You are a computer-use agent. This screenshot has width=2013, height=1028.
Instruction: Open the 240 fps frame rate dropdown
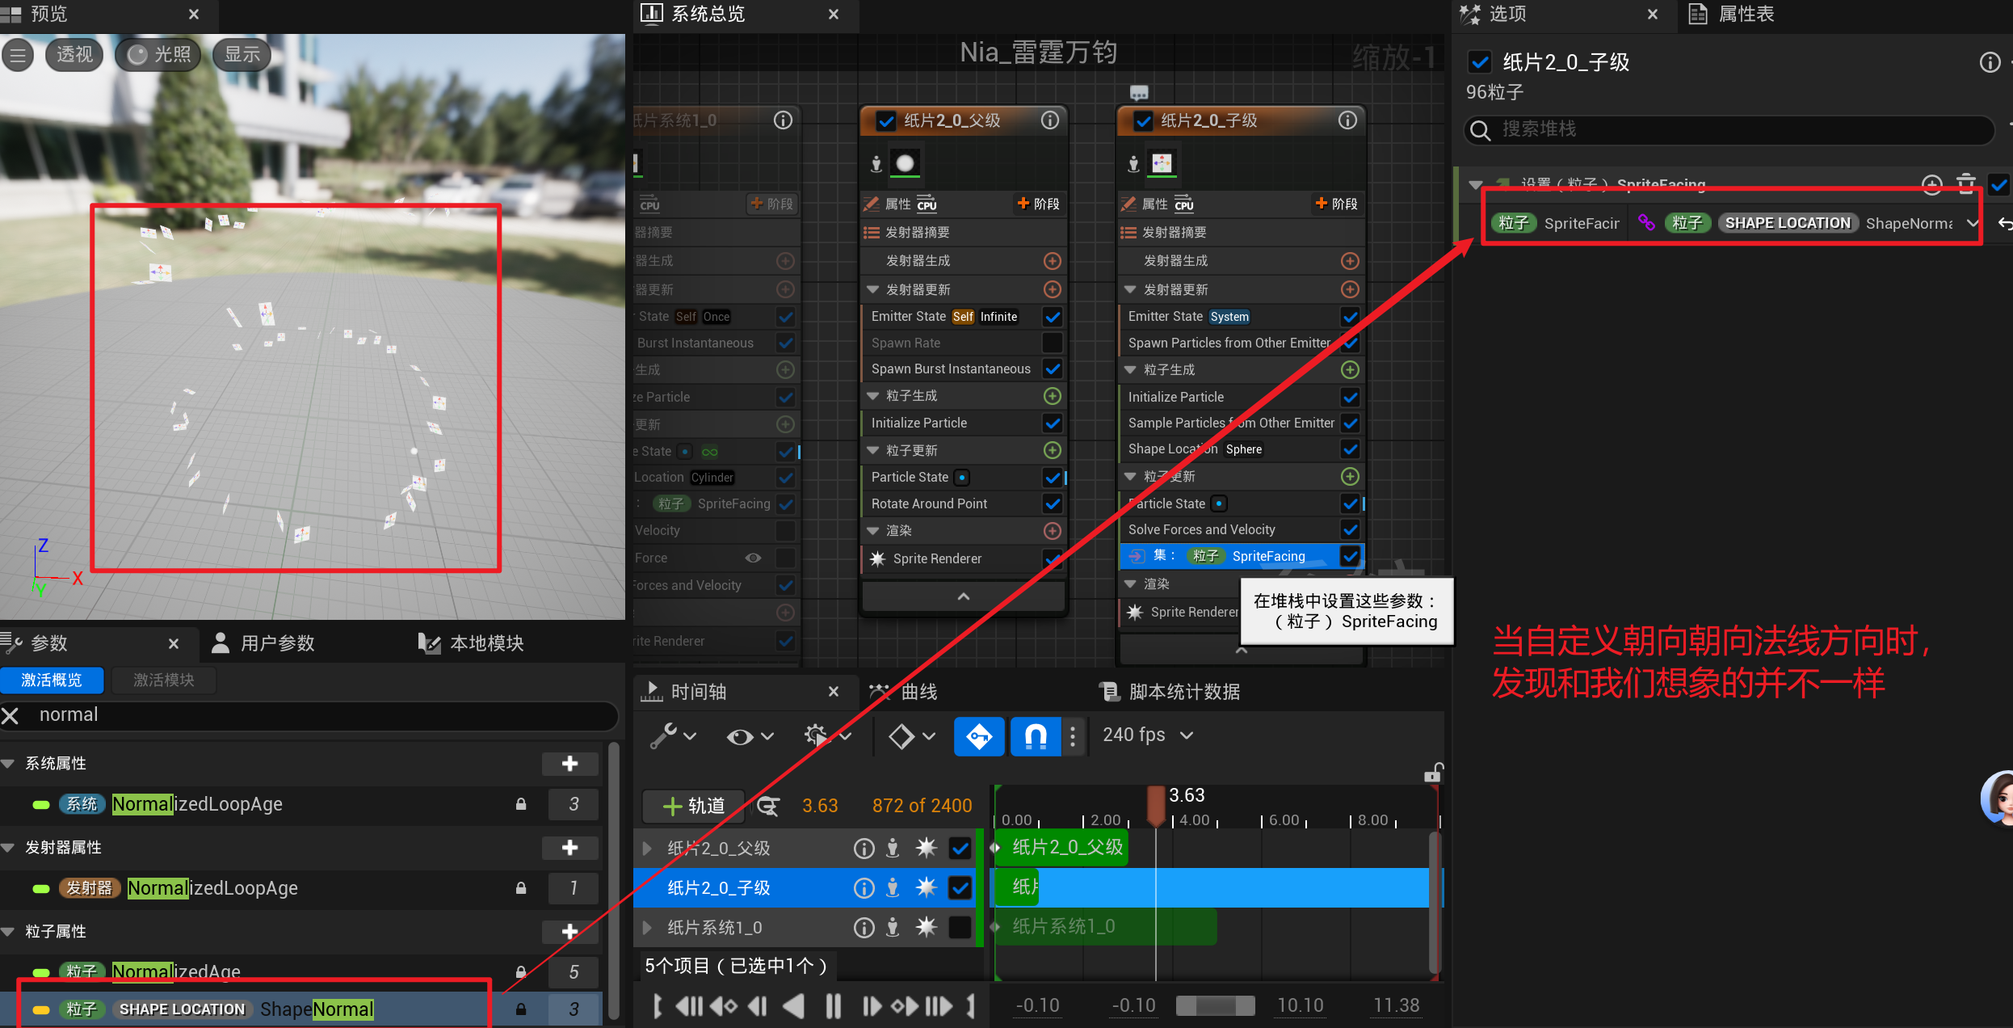pos(1148,735)
